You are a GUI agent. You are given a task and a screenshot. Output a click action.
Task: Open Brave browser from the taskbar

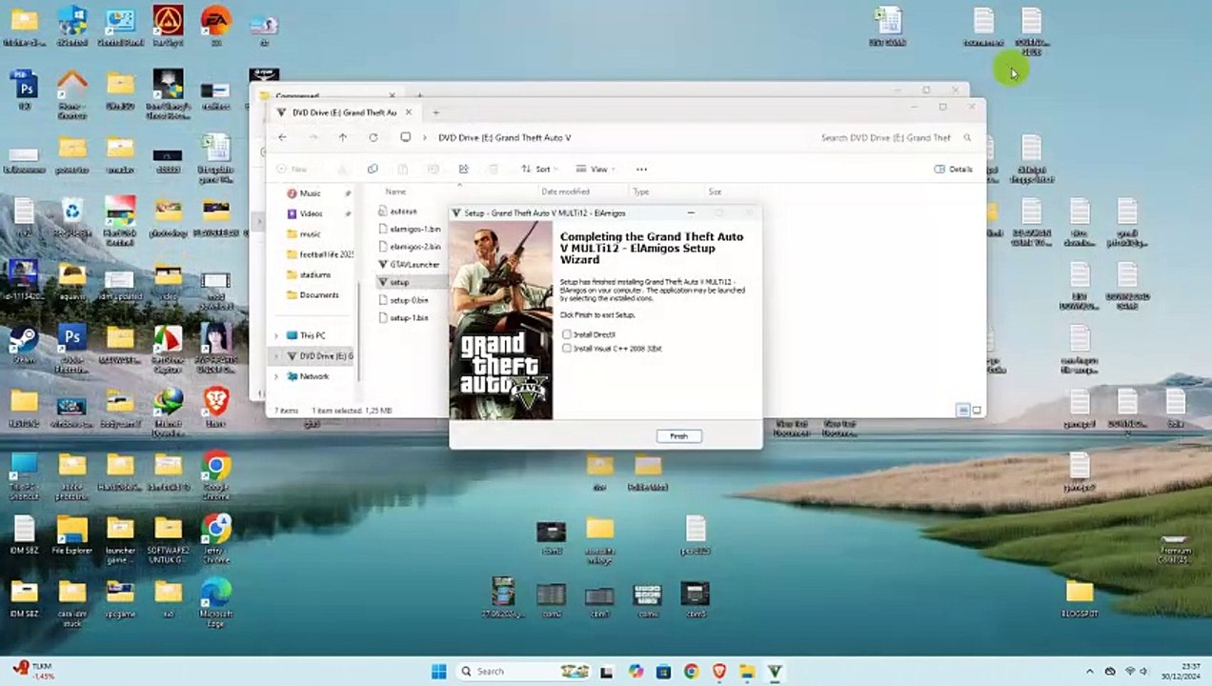[x=719, y=672]
